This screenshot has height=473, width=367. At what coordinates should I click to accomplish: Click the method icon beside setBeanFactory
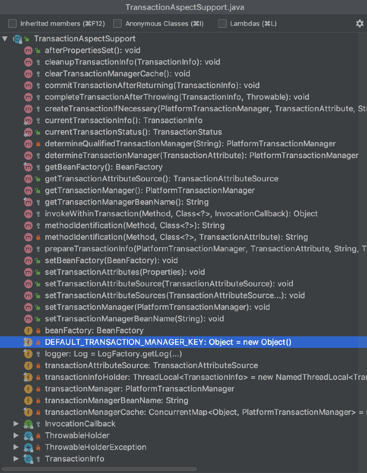pyautogui.click(x=28, y=260)
